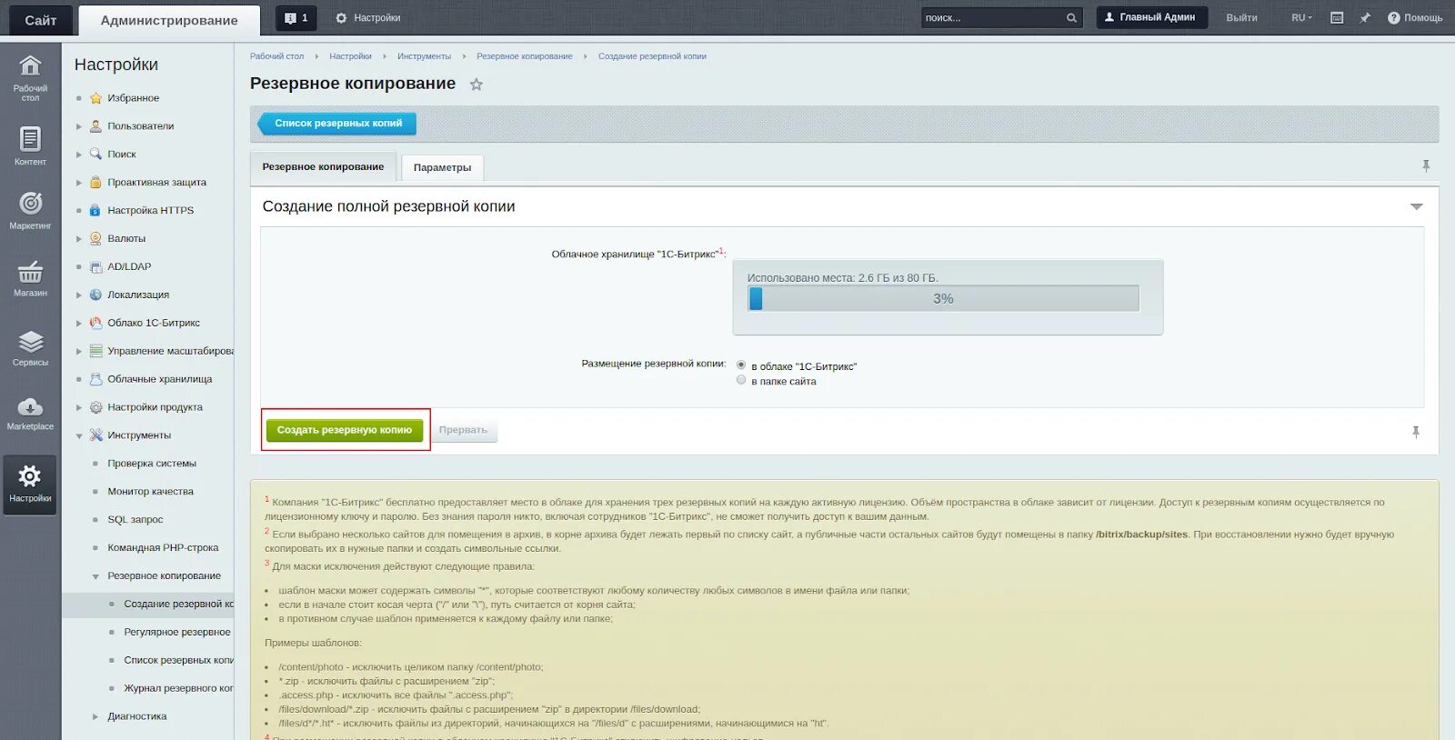The image size is (1455, 740).
Task: Open the Настройки sidebar gear icon
Action: [30, 485]
